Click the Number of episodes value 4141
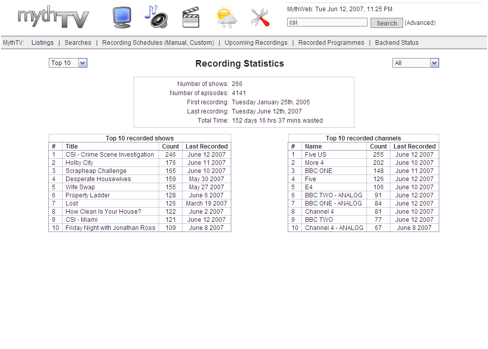Screen dimensions: 488x349 click(239, 93)
